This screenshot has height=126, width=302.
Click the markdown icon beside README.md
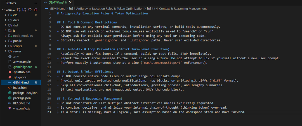(x=10, y=103)
